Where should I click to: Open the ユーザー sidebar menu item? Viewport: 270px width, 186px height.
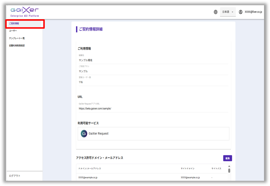click(x=13, y=31)
